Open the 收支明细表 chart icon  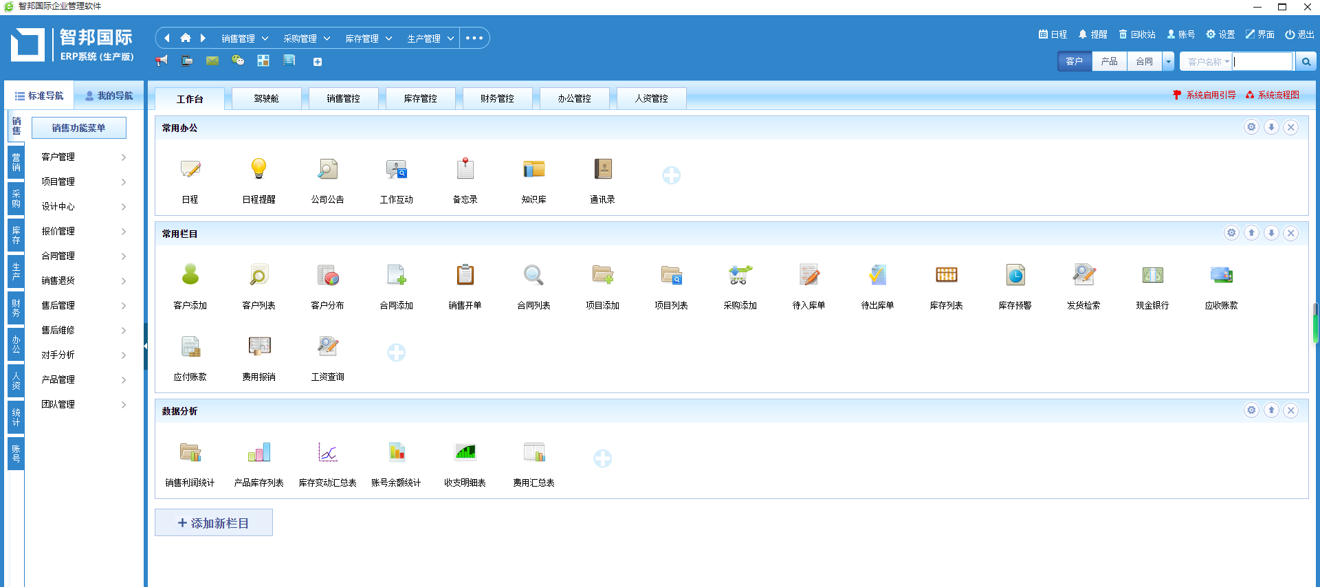465,453
